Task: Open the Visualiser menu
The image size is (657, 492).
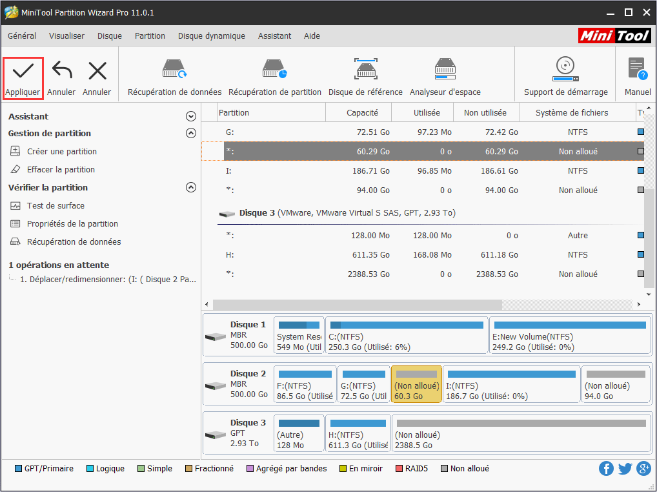Action: (x=66, y=36)
